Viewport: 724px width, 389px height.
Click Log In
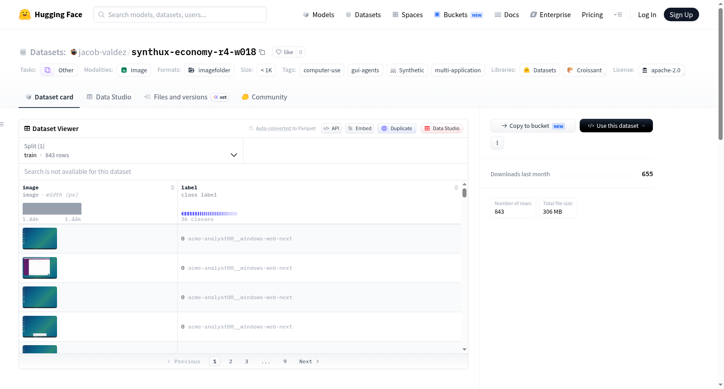click(647, 14)
